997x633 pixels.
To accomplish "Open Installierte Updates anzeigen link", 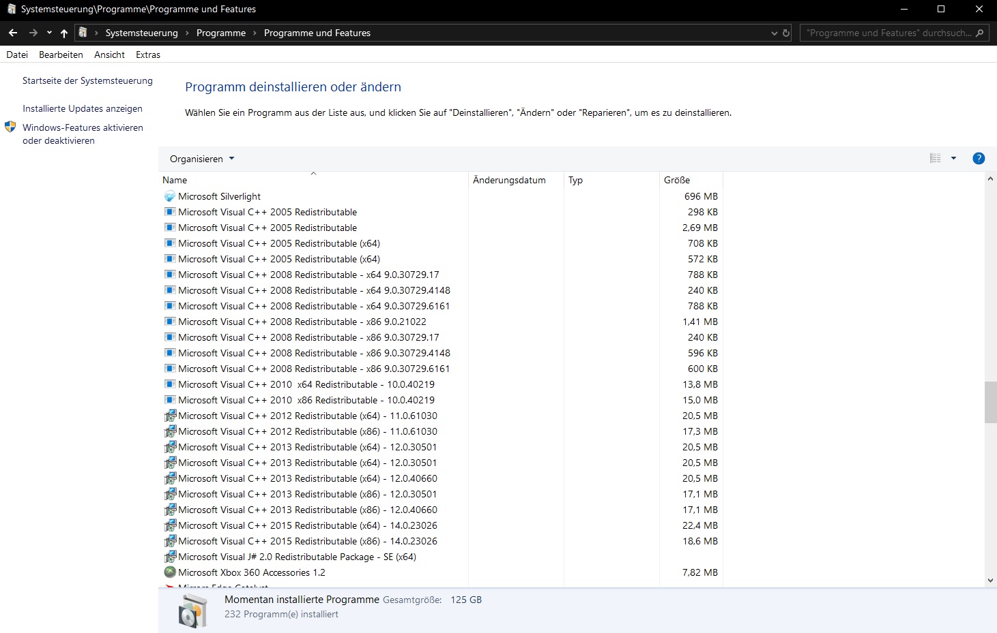I will 83,108.
